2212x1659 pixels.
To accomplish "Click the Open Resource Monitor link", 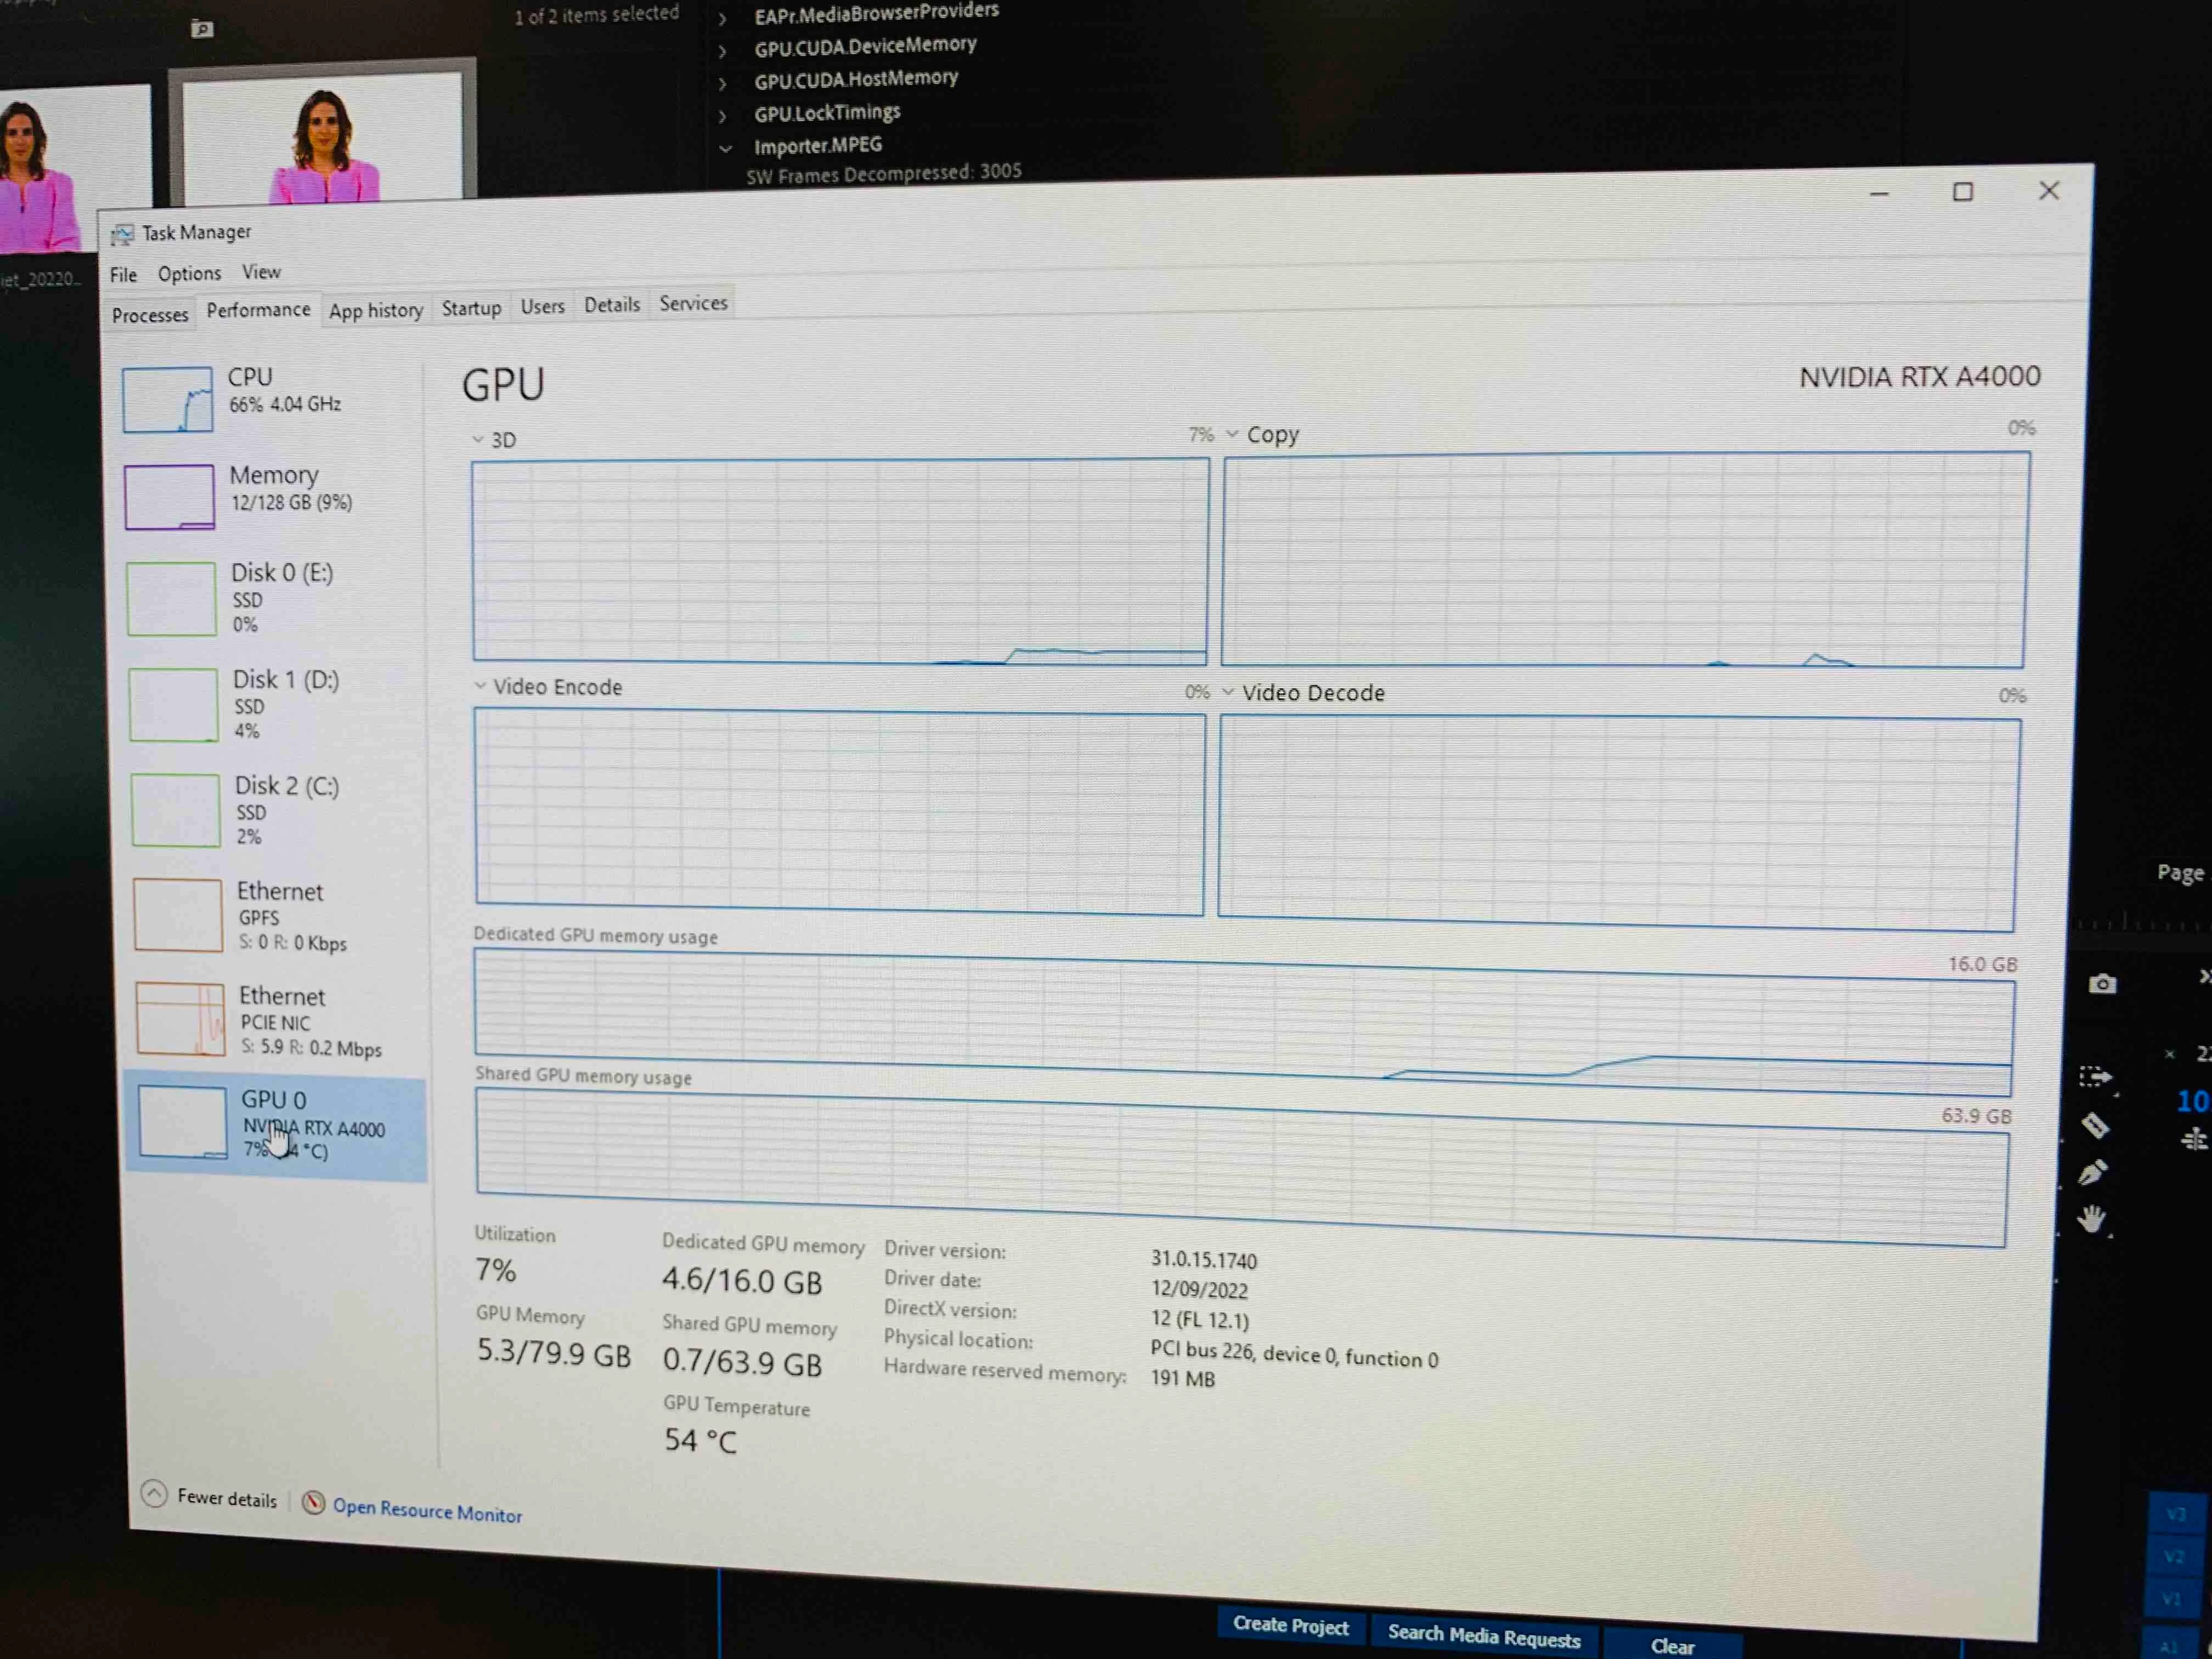I will click(x=427, y=1510).
